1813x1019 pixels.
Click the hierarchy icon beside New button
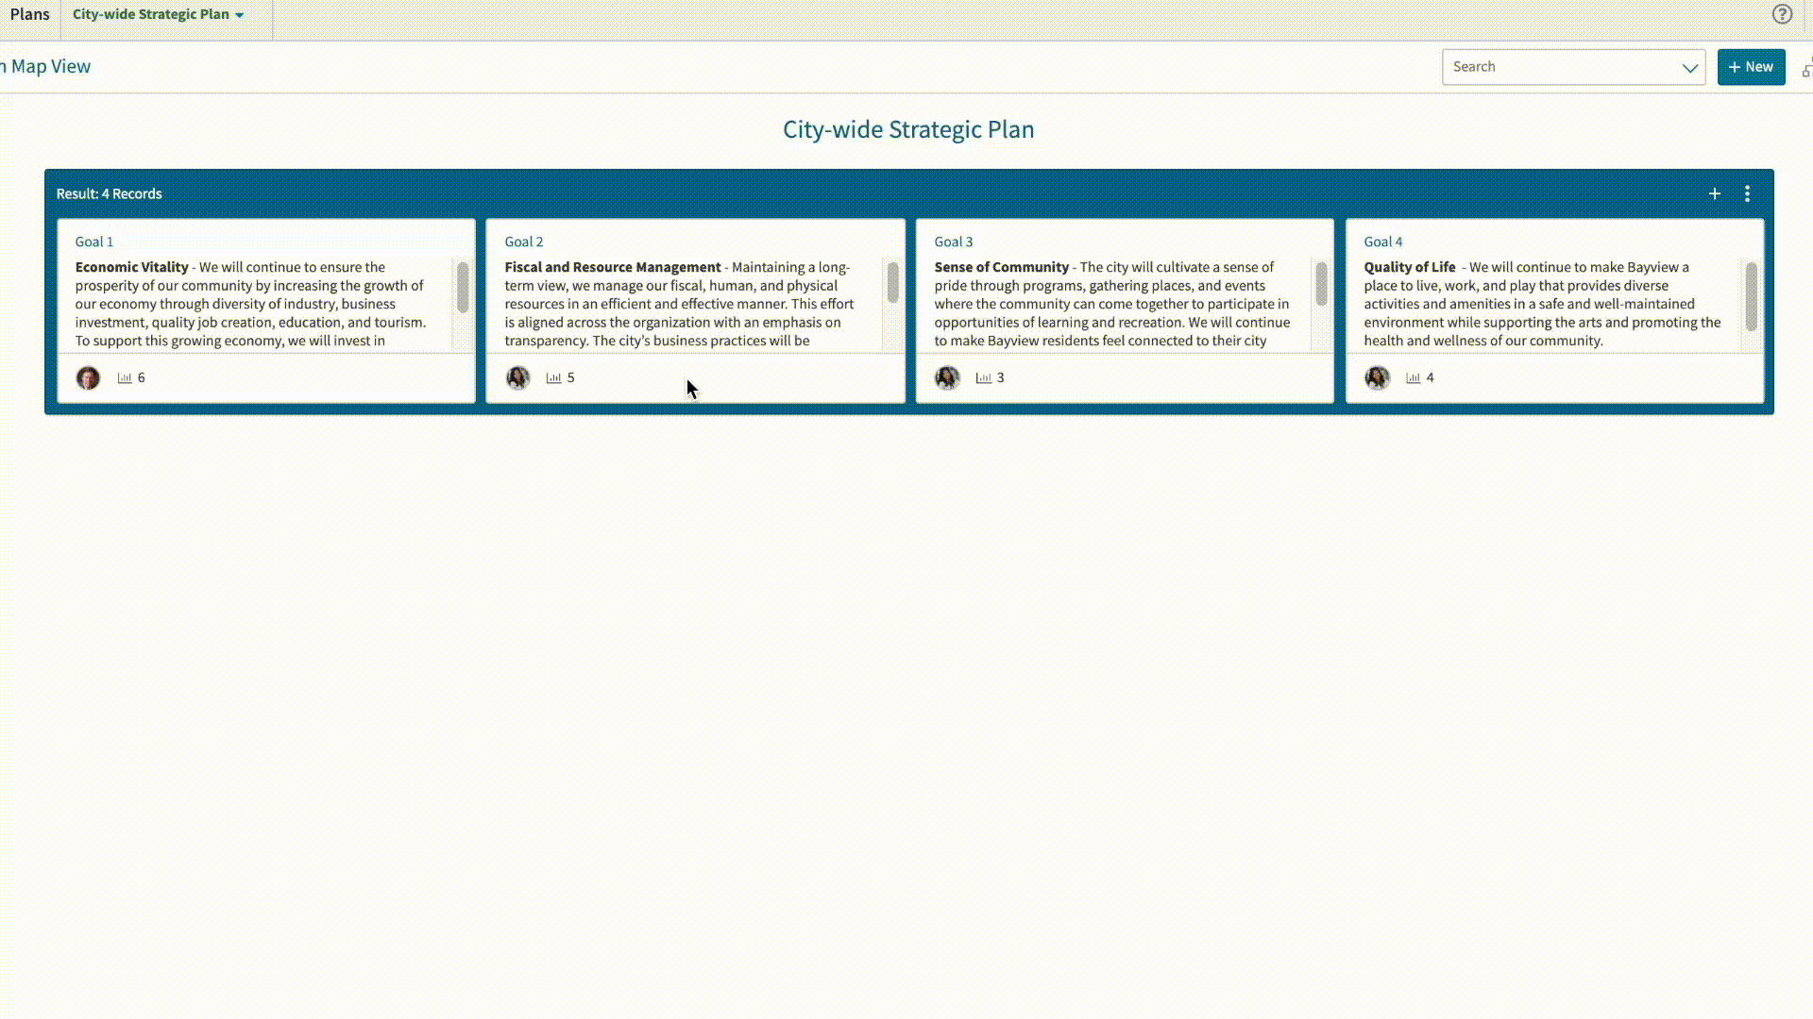click(1806, 67)
